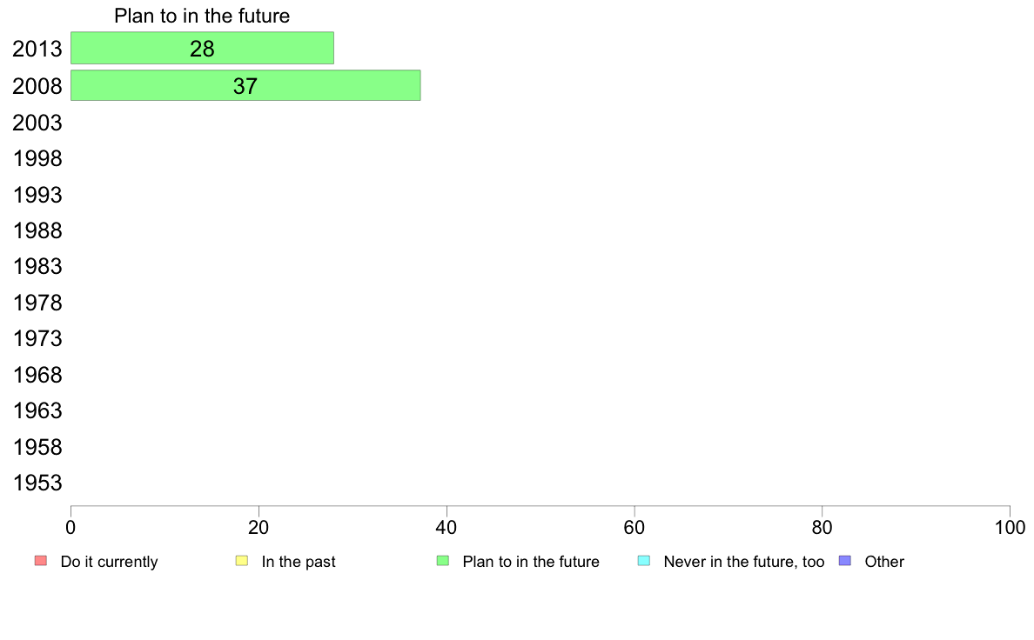Click the yellow In the past swatch
This screenshot has width=1034, height=640.
coord(242,561)
